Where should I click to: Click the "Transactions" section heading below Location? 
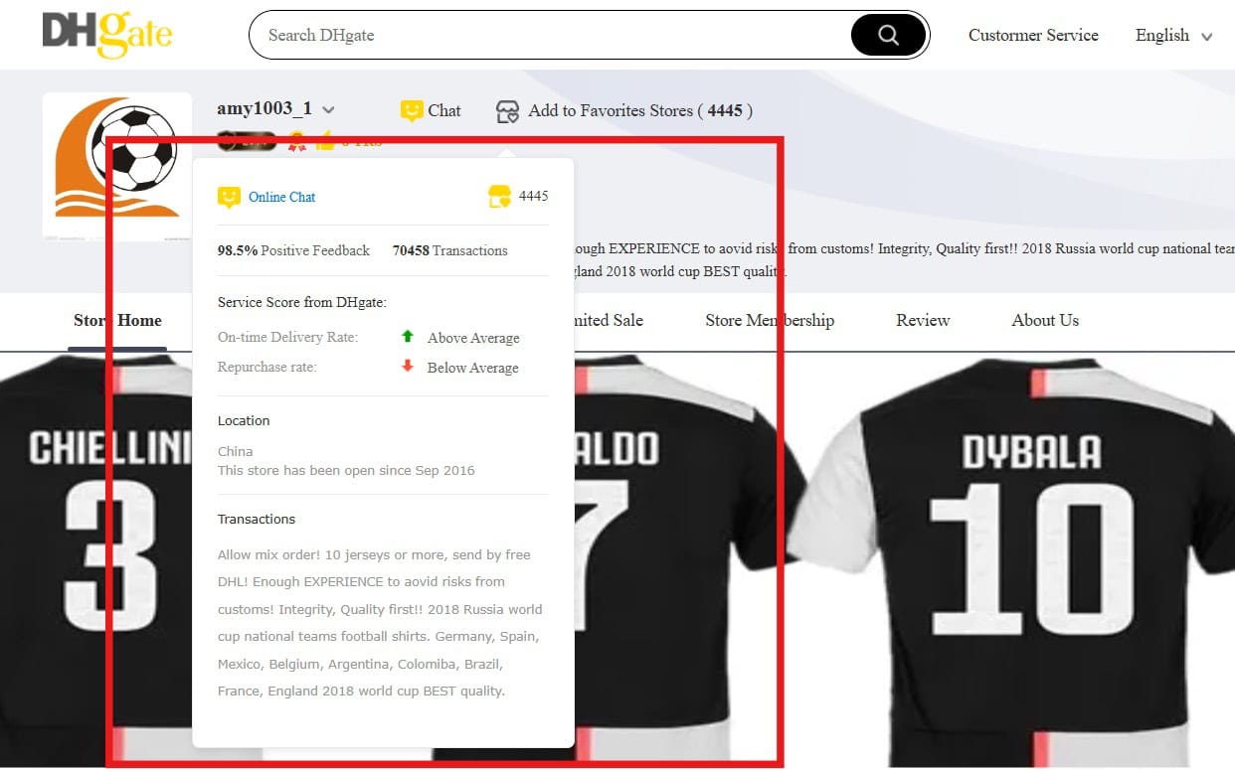[257, 519]
